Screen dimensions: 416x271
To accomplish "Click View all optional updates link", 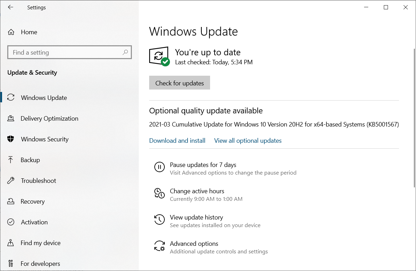I will point(248,141).
